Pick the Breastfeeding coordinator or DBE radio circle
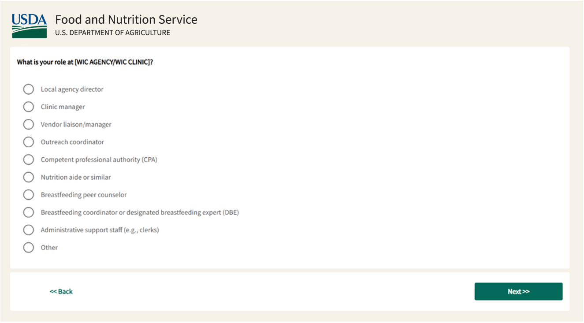 click(x=29, y=212)
